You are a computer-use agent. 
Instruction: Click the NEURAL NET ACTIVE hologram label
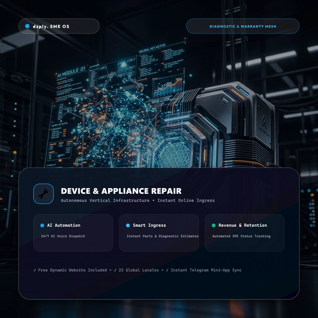point(152,48)
